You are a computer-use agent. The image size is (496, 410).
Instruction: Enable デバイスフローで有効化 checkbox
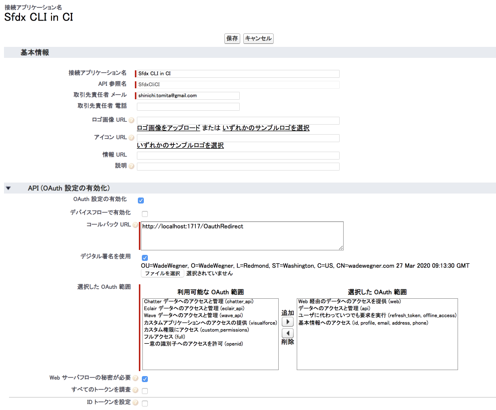point(145,214)
